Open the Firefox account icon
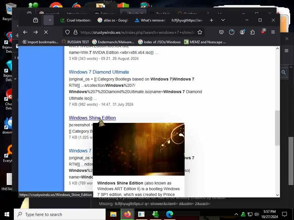Viewport: 294px width, 220px height. point(242,32)
